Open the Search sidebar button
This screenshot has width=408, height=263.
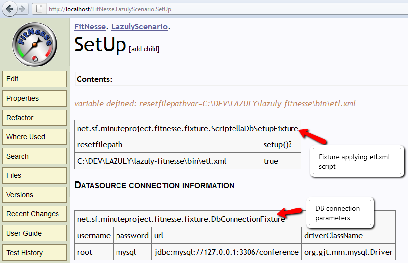(35, 156)
